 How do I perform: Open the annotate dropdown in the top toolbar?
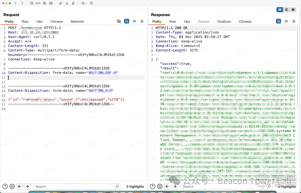click(x=84, y=3)
